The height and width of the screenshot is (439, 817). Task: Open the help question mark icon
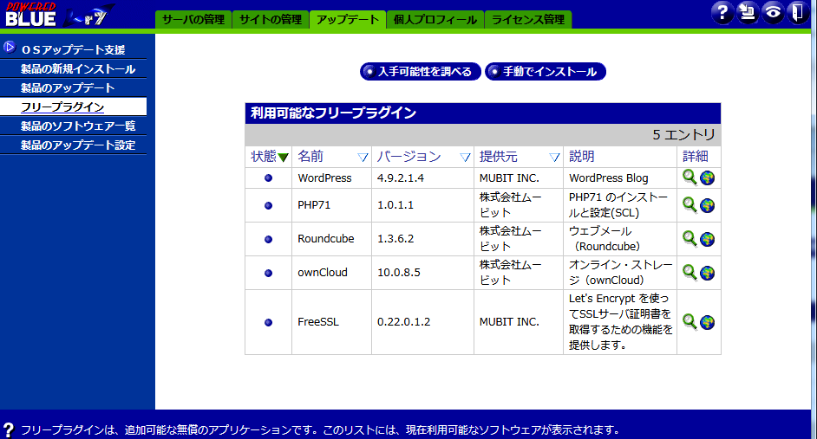click(722, 12)
